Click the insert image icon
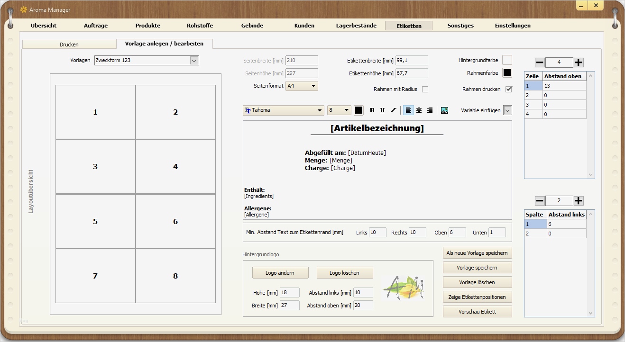This screenshot has height=342, width=625. coord(444,110)
